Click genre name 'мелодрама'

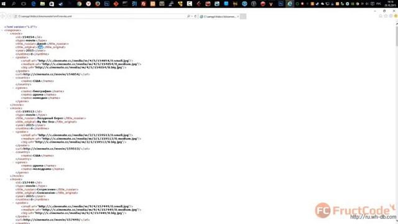coord(42,169)
